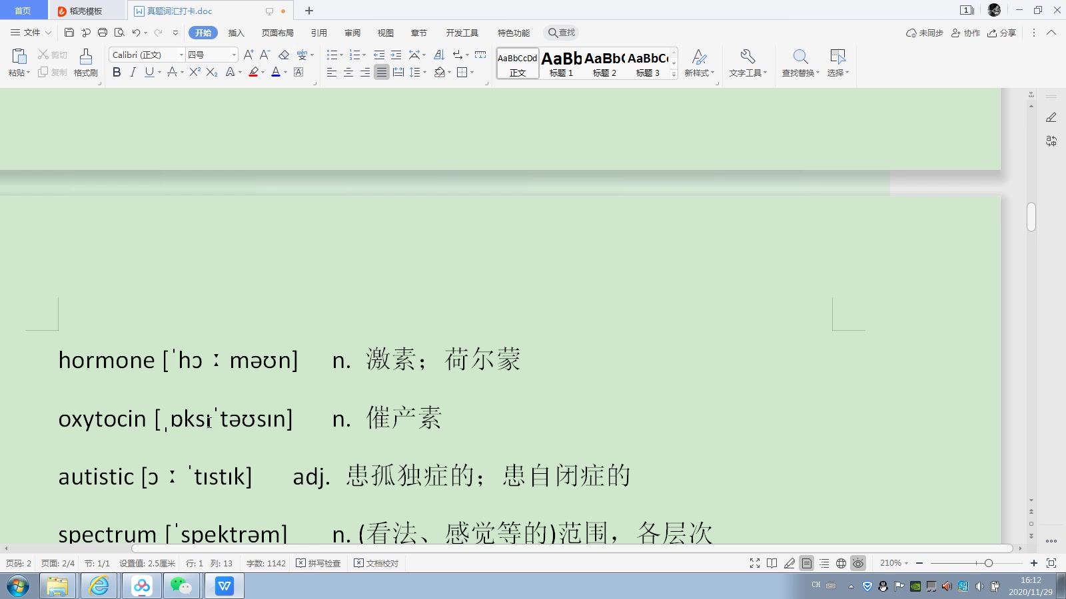The height and width of the screenshot is (599, 1066).
Task: Click the character border icon
Action: coord(298,72)
